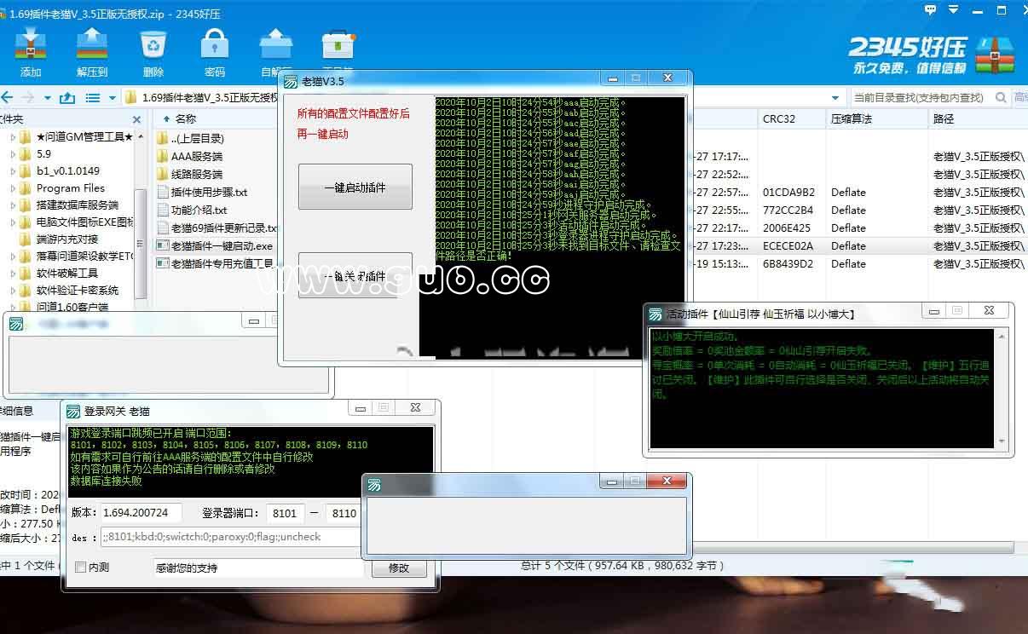Click the 解压到 (Extract to) toolbar icon
Screen dimensions: 1028x634
pyautogui.click(x=92, y=44)
